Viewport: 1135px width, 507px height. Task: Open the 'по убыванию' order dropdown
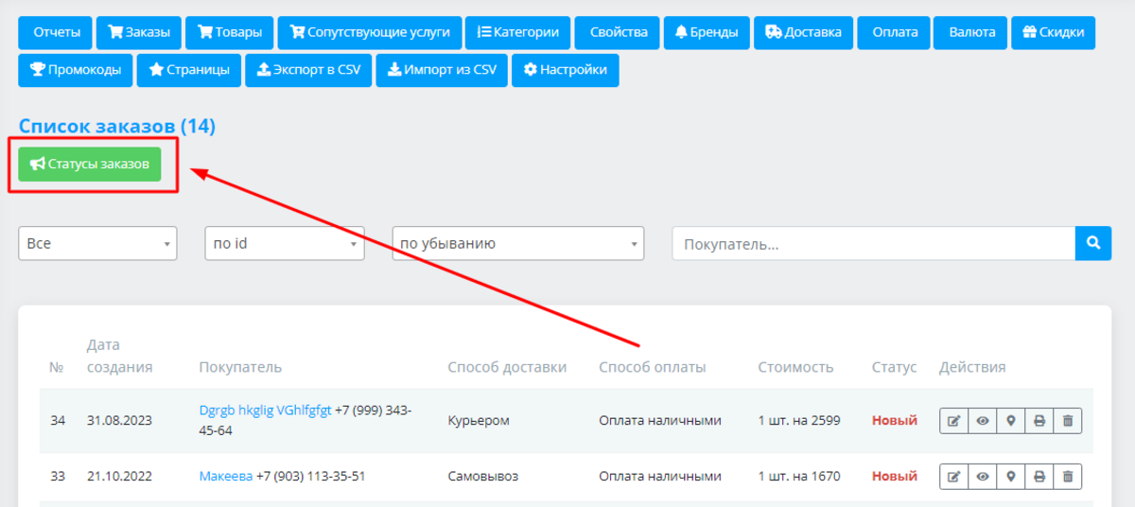(x=517, y=243)
